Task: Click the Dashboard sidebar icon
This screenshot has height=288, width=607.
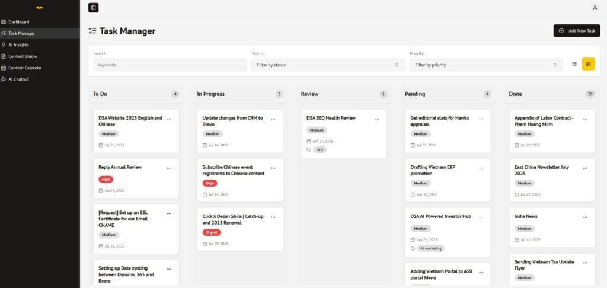Action: (x=4, y=22)
